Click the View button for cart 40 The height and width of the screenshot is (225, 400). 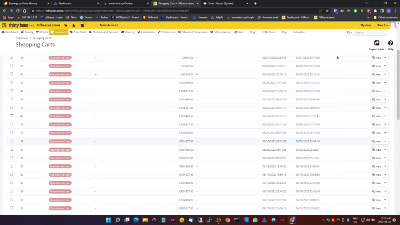coord(377,124)
